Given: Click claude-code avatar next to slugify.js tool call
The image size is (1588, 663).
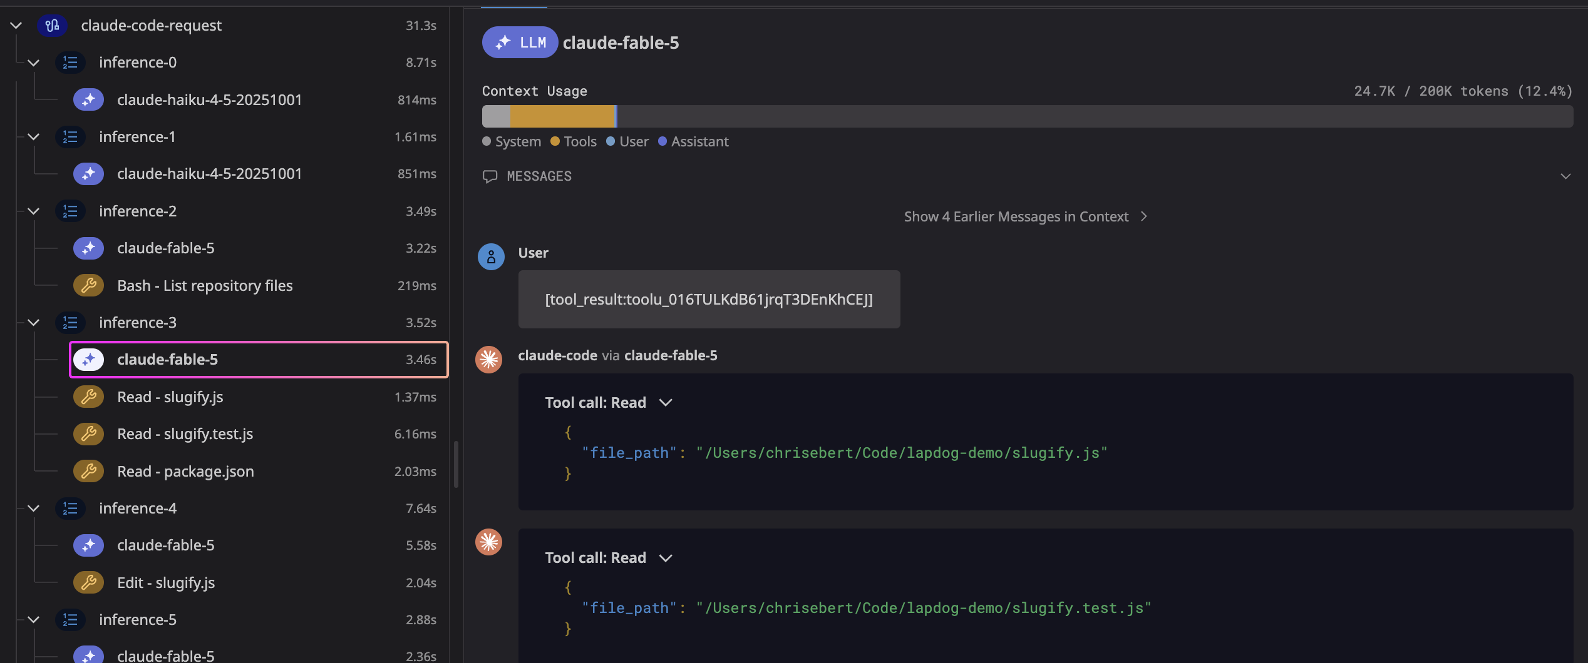Looking at the screenshot, I should [x=488, y=360].
